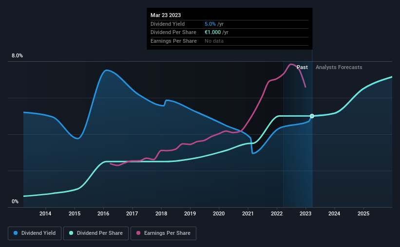Click Dividend Yield row label in tooltip
The image size is (400, 247).
(x=168, y=24)
